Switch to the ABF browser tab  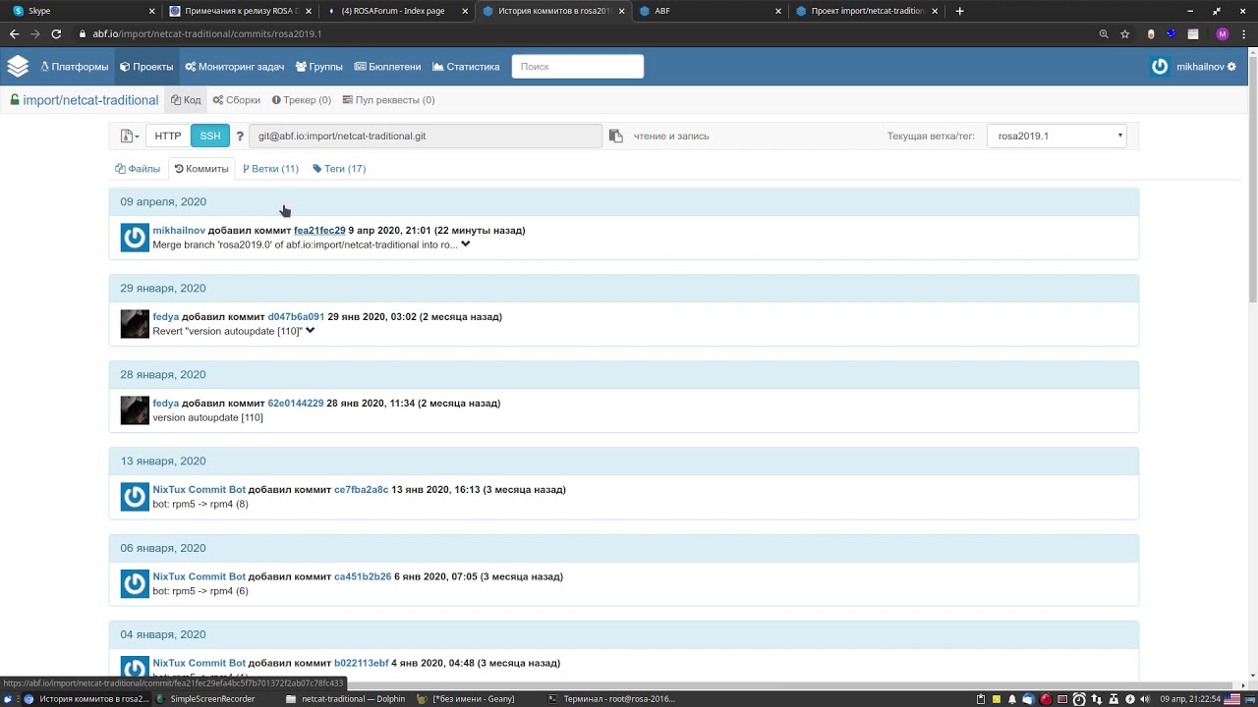point(710,11)
